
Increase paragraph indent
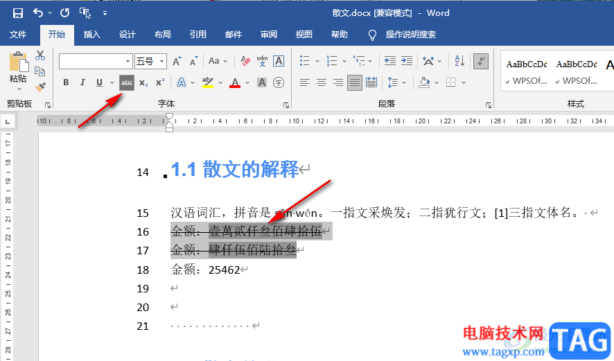407,61
